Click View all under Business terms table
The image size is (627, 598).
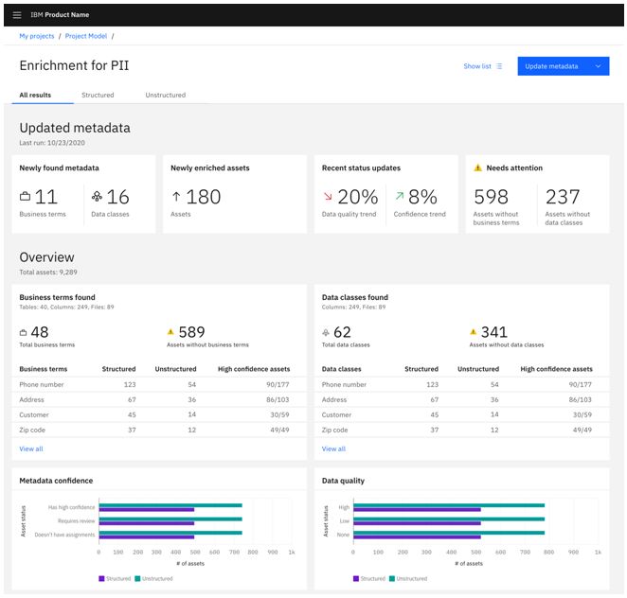coord(31,448)
